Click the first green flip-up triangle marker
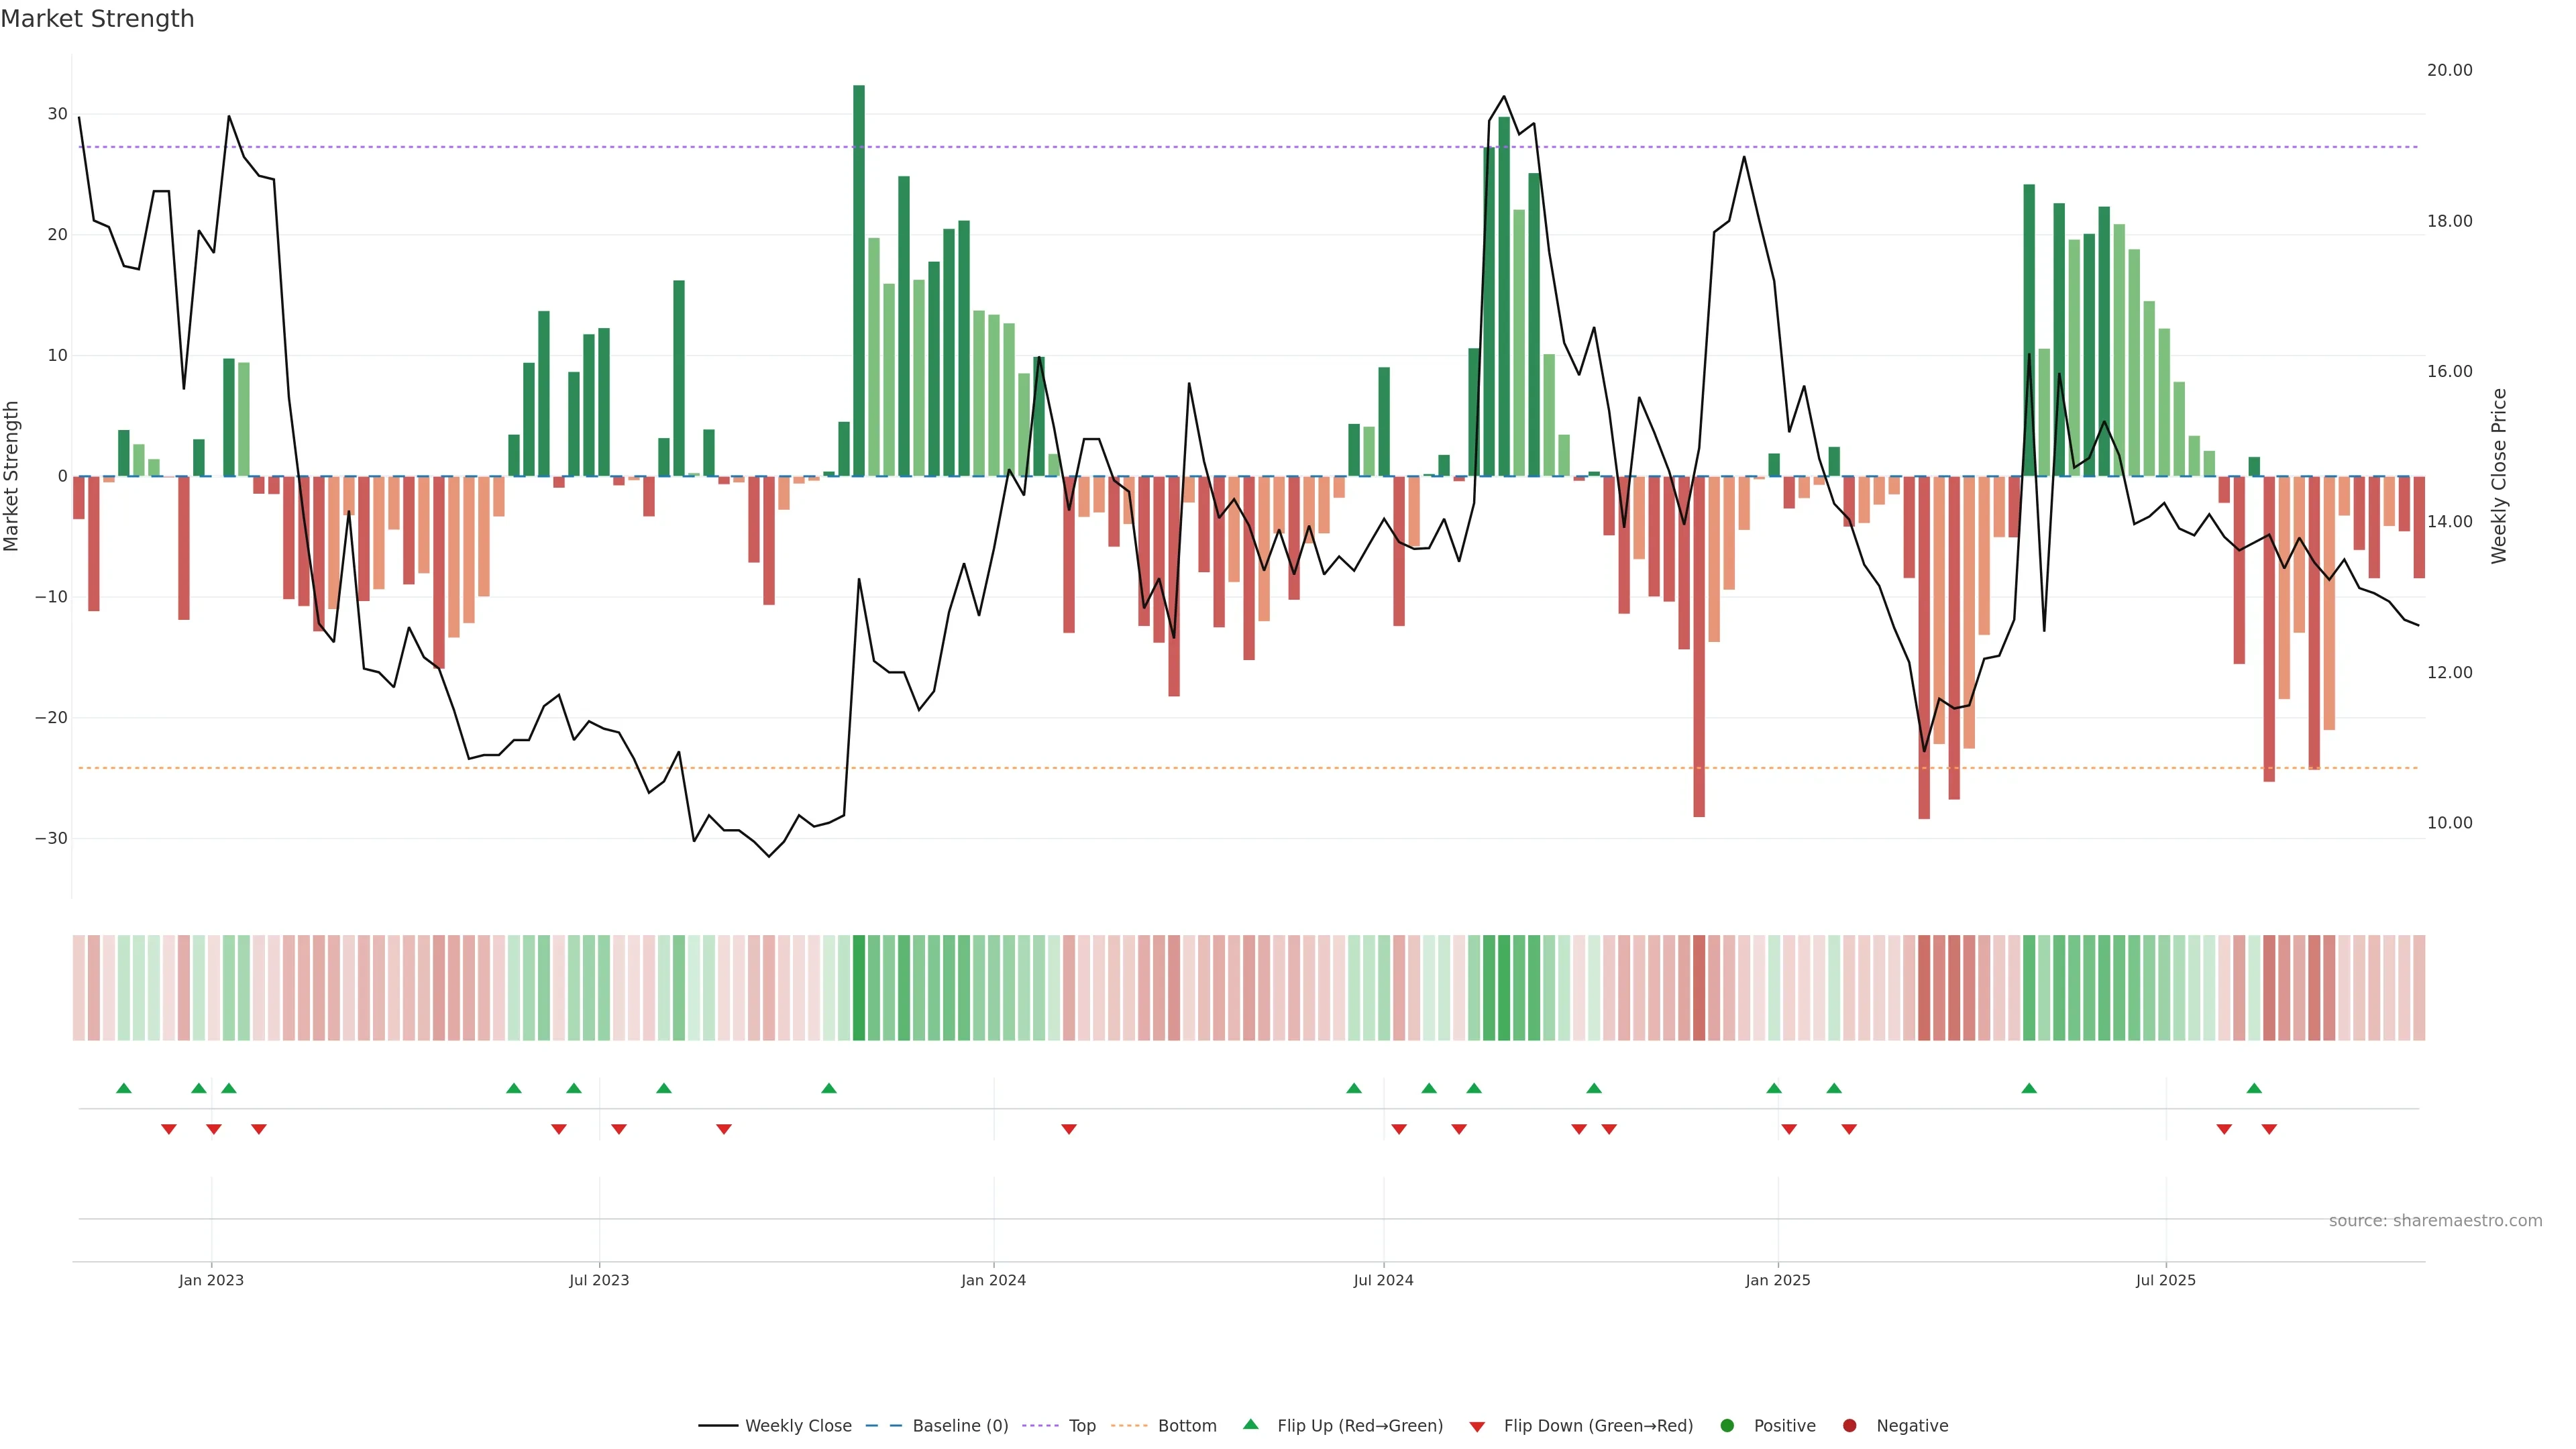 [124, 1088]
